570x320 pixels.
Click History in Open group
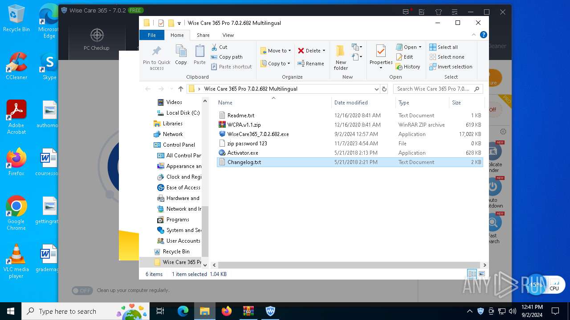click(x=408, y=67)
